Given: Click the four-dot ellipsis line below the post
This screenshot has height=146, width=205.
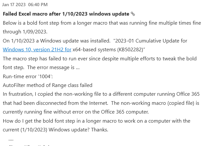Looking at the screenshot, I should (x=11, y=139).
